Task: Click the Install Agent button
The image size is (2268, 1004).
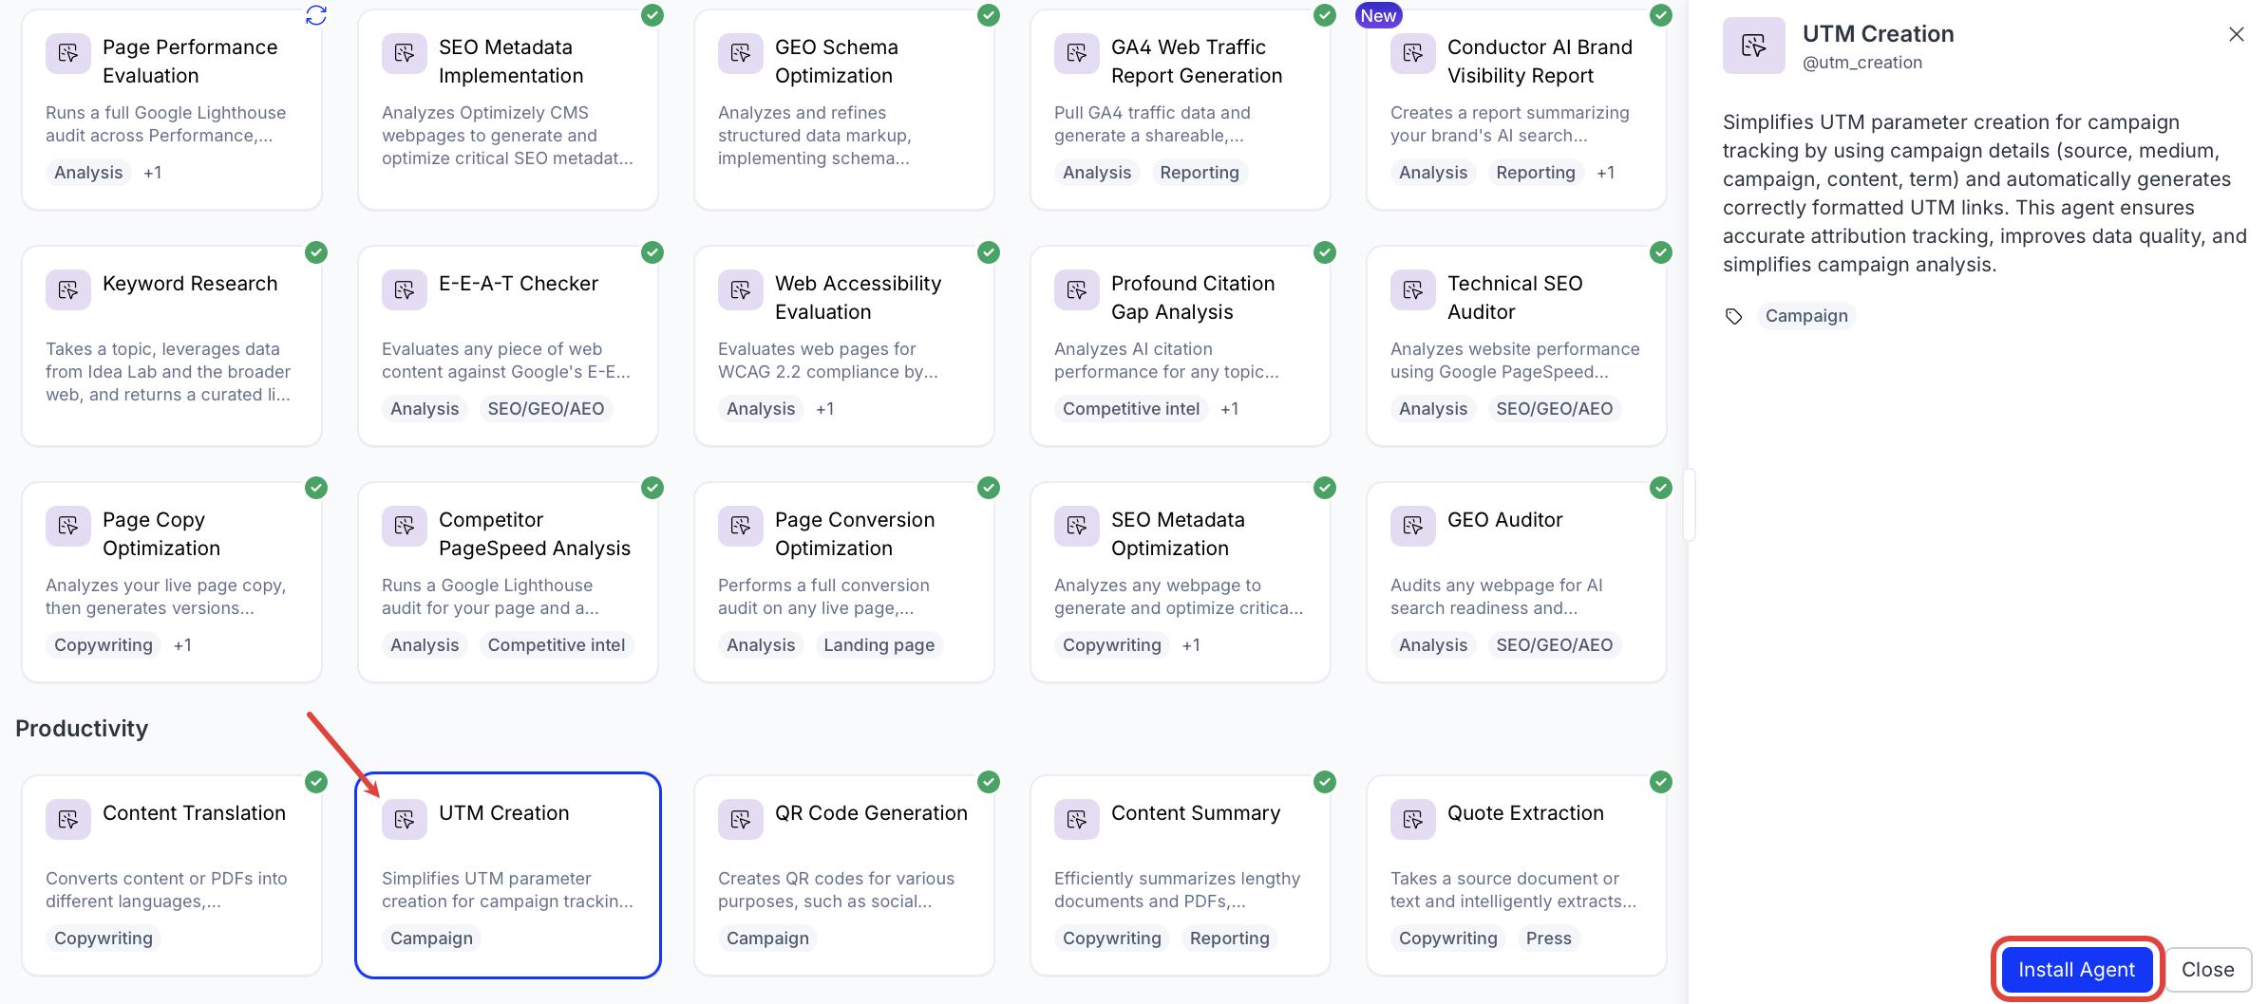Action: click(2076, 969)
